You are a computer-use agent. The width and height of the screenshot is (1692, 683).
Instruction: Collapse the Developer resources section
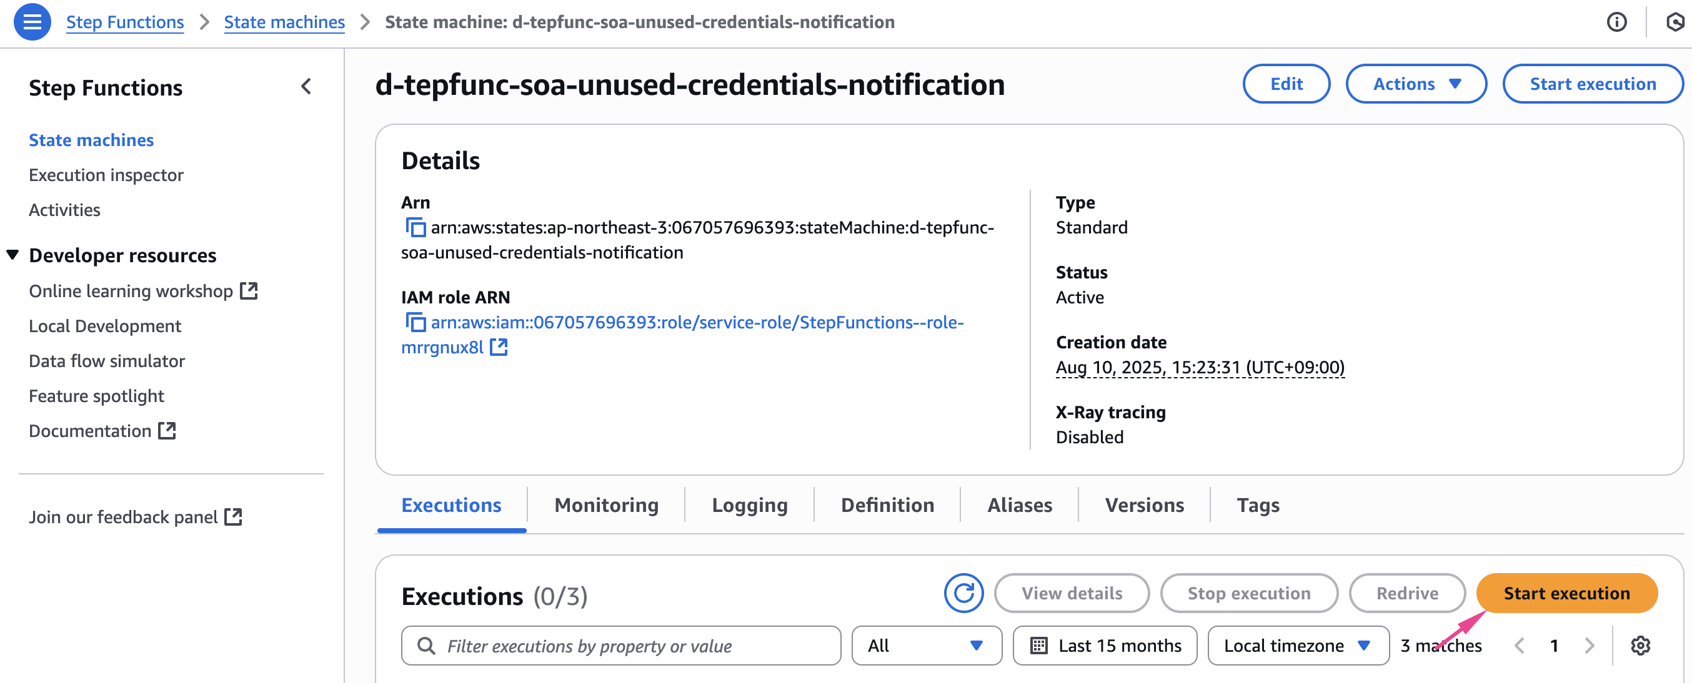pos(12,255)
